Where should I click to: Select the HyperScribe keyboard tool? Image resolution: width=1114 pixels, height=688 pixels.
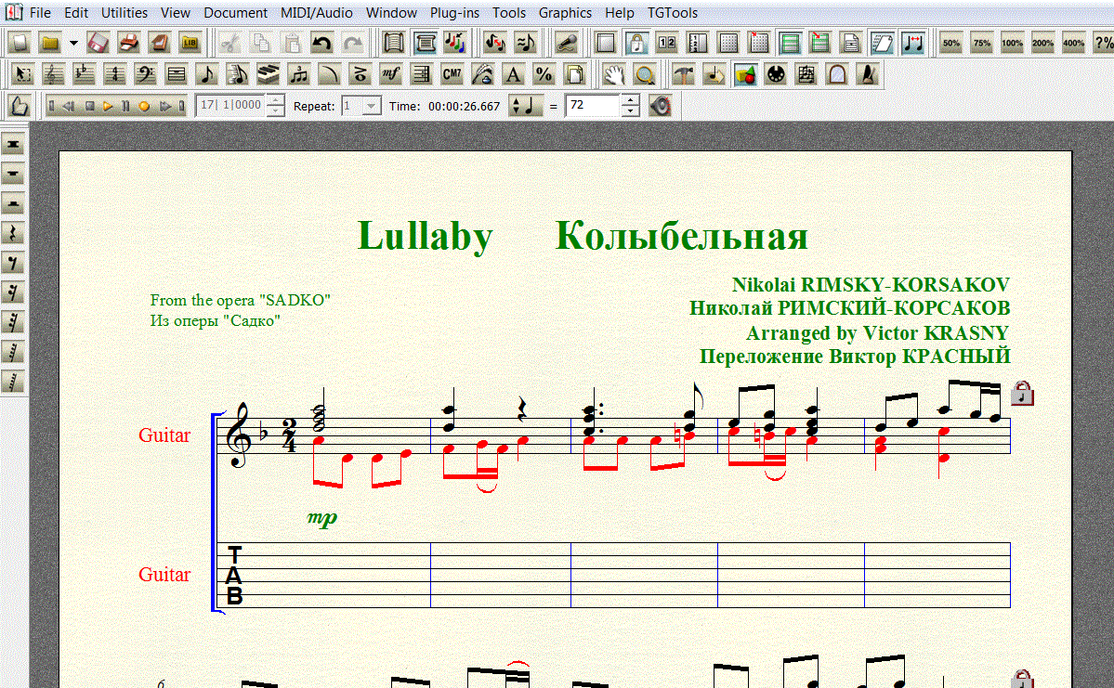tap(268, 74)
